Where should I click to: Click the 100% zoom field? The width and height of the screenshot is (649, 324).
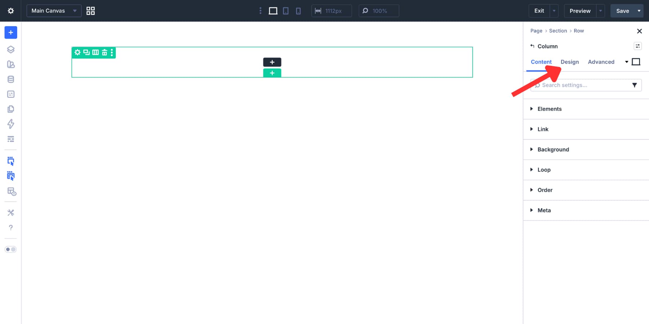coord(379,11)
